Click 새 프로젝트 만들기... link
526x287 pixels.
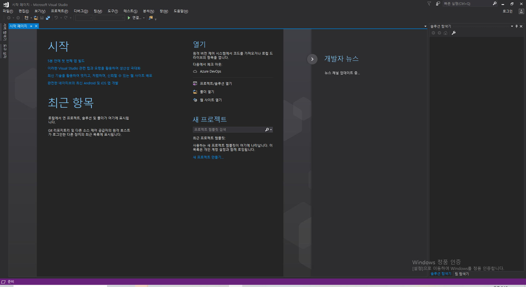[208, 157]
